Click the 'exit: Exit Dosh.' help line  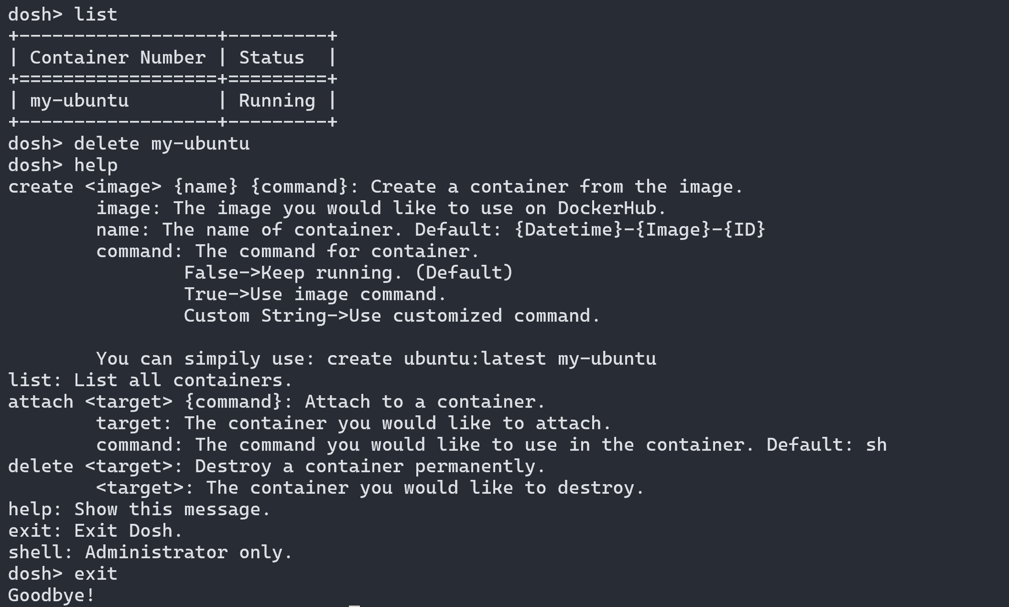(x=96, y=531)
